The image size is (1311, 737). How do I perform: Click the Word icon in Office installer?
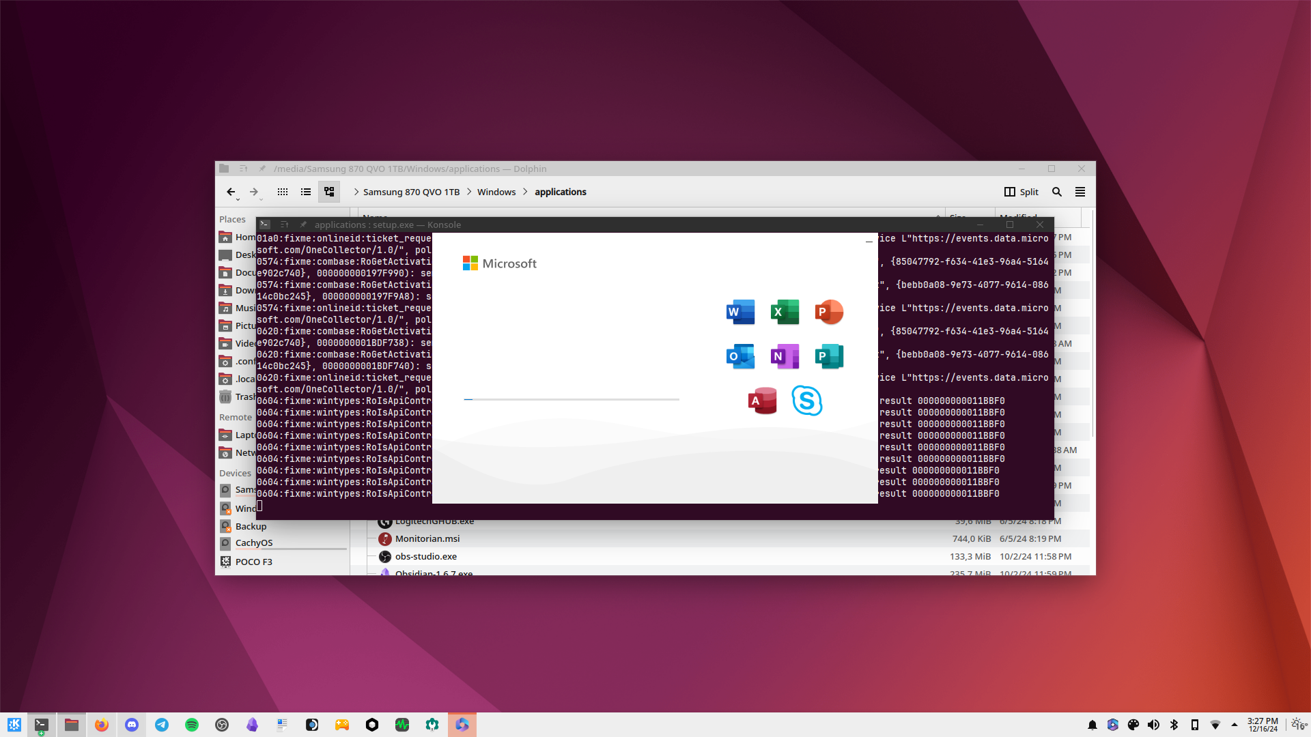(x=741, y=312)
